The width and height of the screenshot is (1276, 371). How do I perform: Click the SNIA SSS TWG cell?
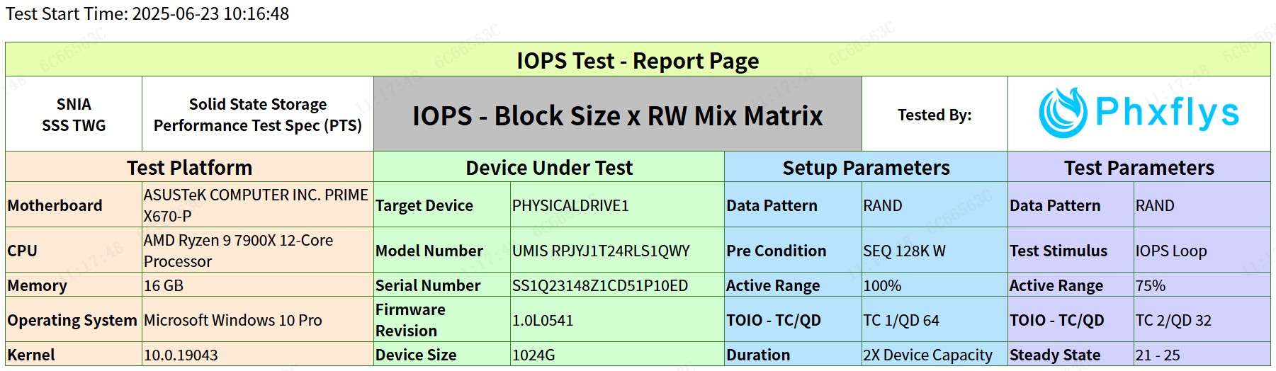(74, 115)
